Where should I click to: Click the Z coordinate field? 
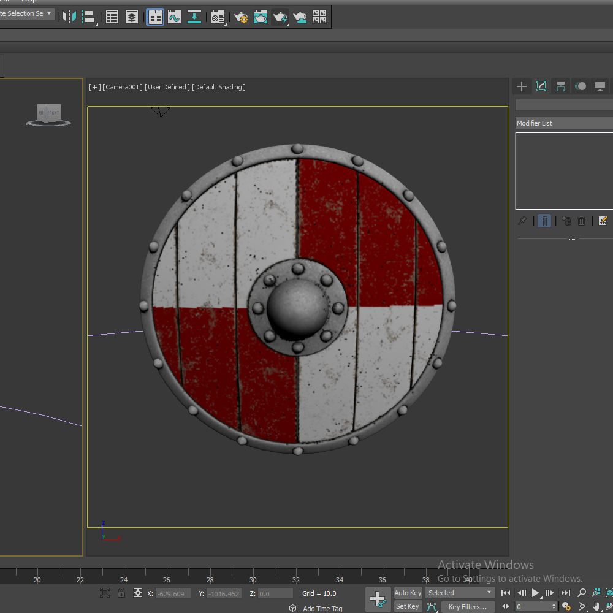click(275, 593)
